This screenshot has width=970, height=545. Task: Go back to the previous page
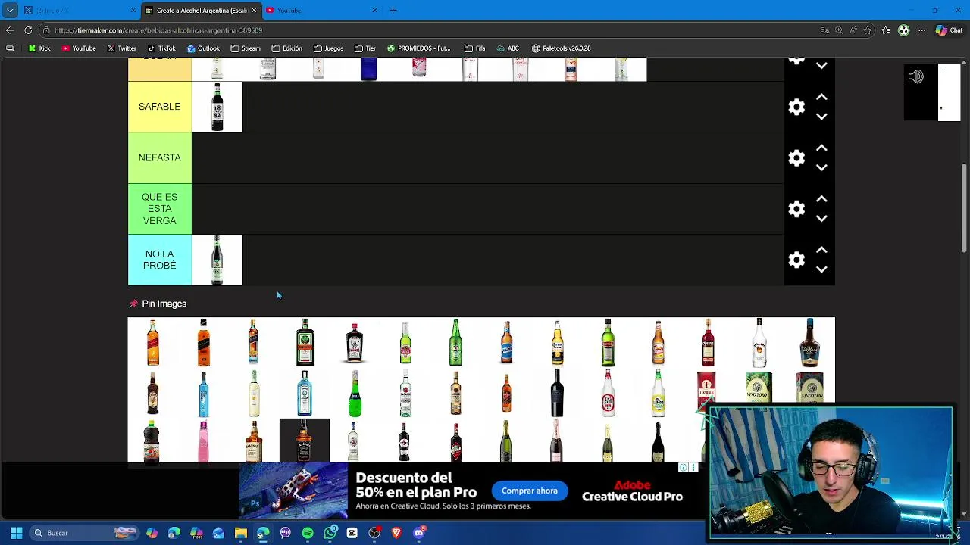pyautogui.click(x=10, y=30)
